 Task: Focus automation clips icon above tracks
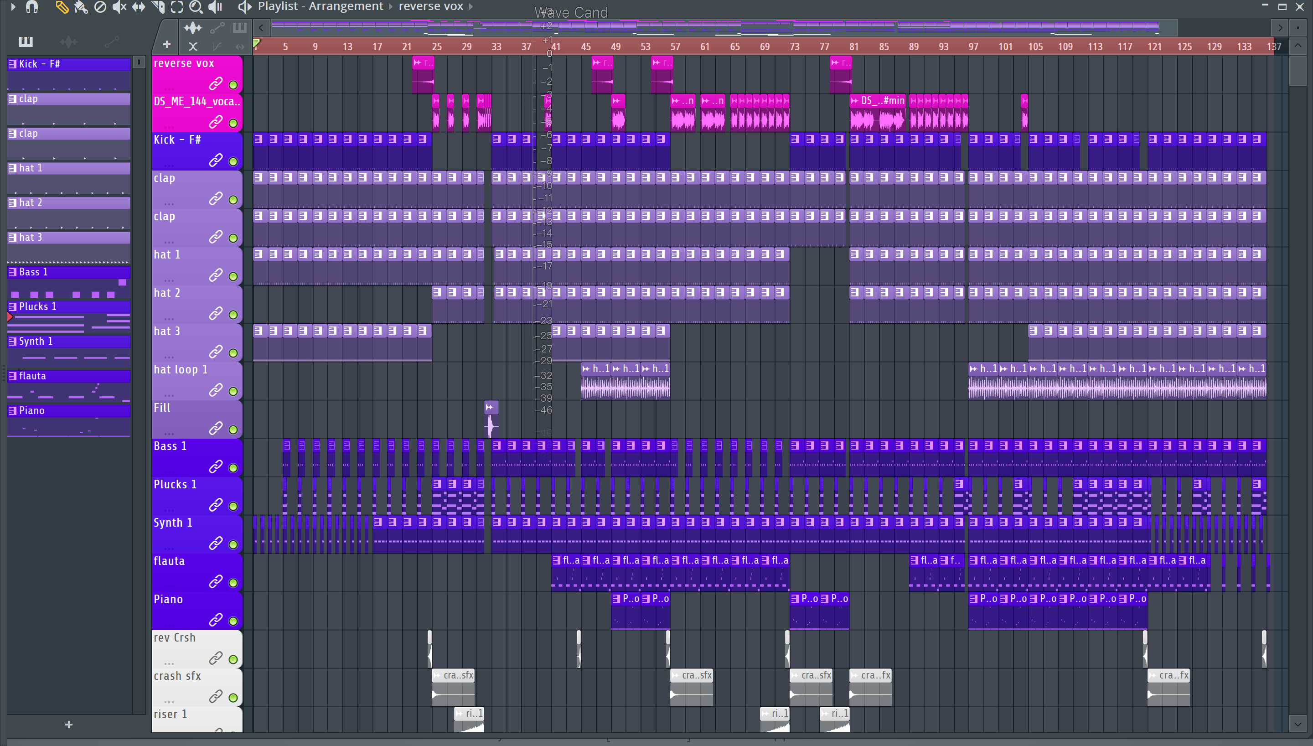[x=217, y=28]
